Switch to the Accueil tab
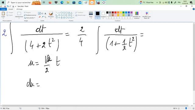This screenshot has height=110, width=195. tap(11, 9)
